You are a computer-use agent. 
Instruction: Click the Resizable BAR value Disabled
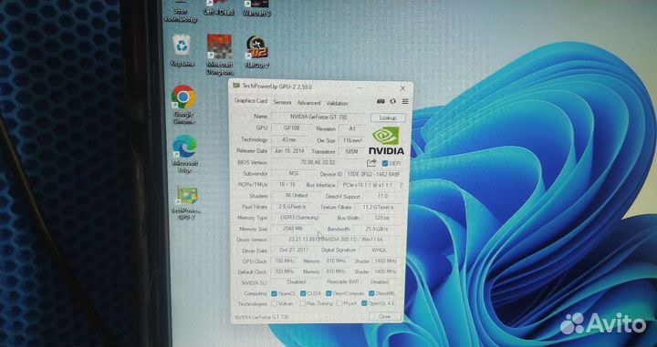[380, 282]
